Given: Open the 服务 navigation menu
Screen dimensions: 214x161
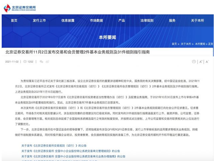Looking at the screenshot, I should click(x=172, y=21).
